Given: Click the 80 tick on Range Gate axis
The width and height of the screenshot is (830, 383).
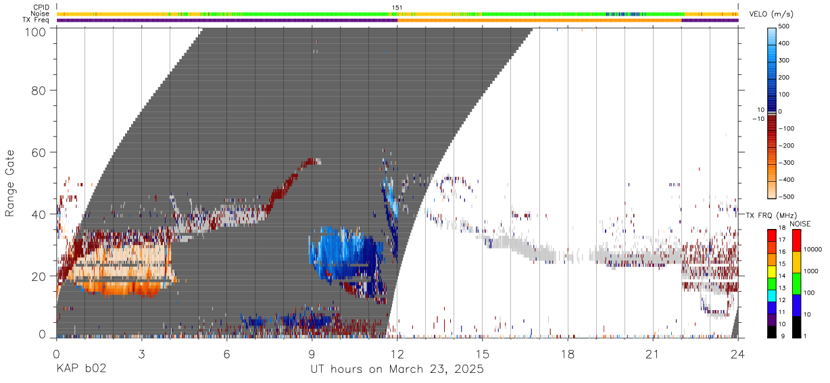Looking at the screenshot, I should point(39,90).
